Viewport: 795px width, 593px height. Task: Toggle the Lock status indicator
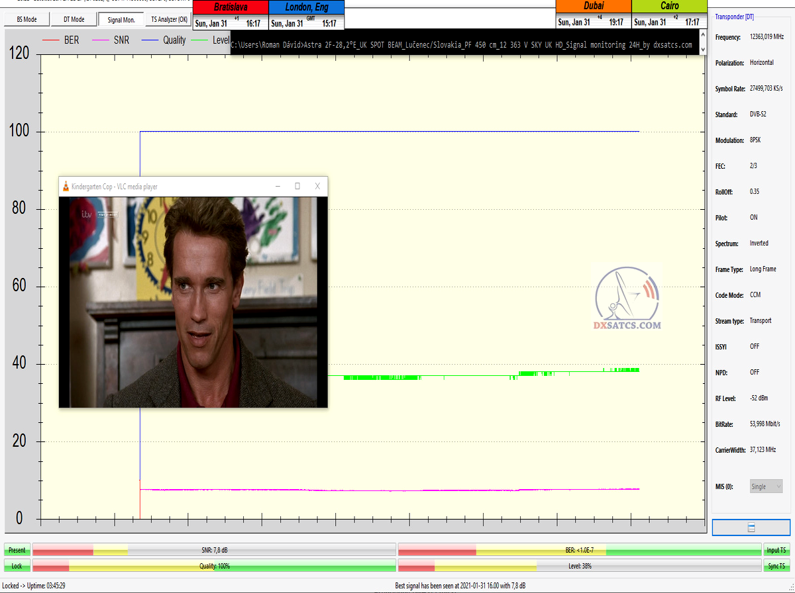(17, 567)
